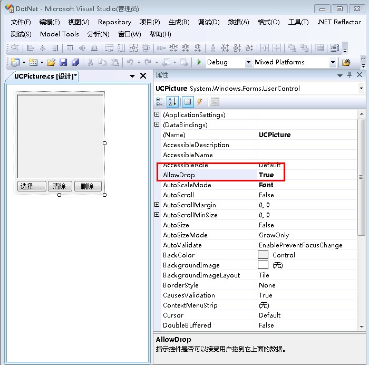
Task: Toggle Alphabetical A-Z sort in properties
Action: pos(172,102)
